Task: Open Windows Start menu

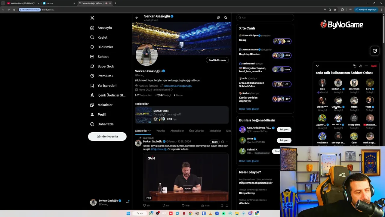Action: tap(128, 213)
